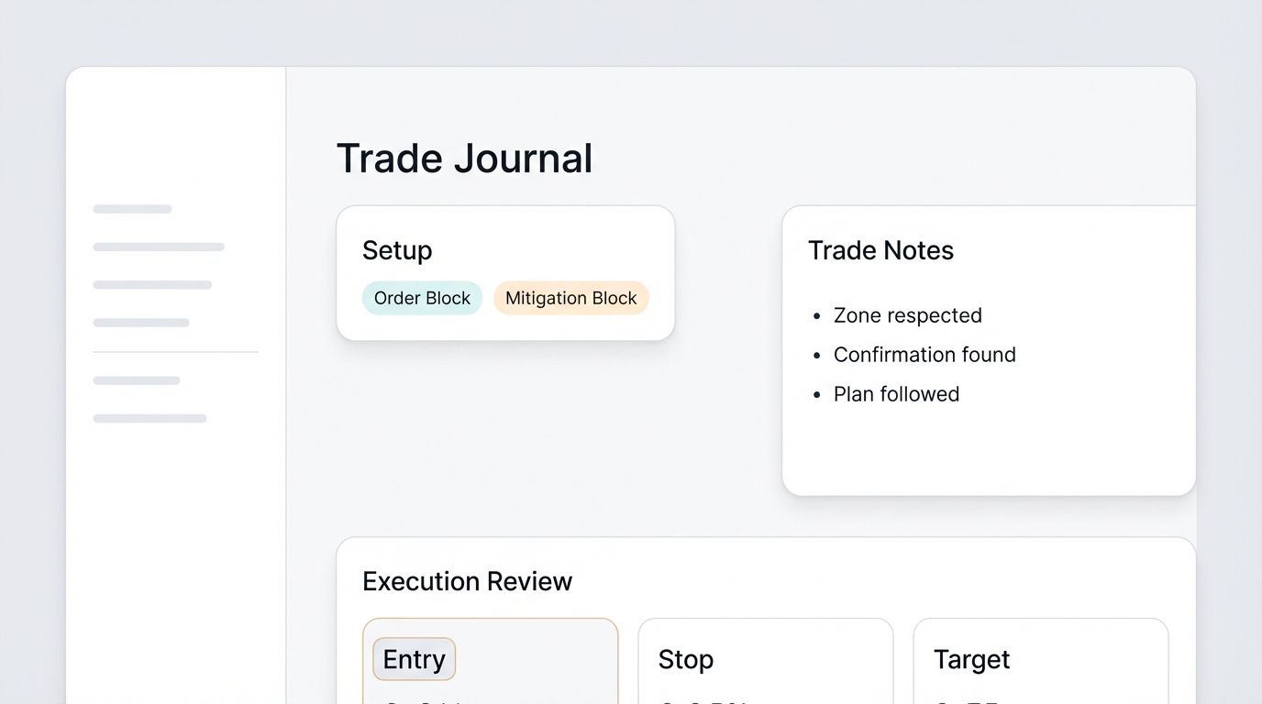Click the Confirmation found note line
1262x704 pixels.
click(x=924, y=355)
